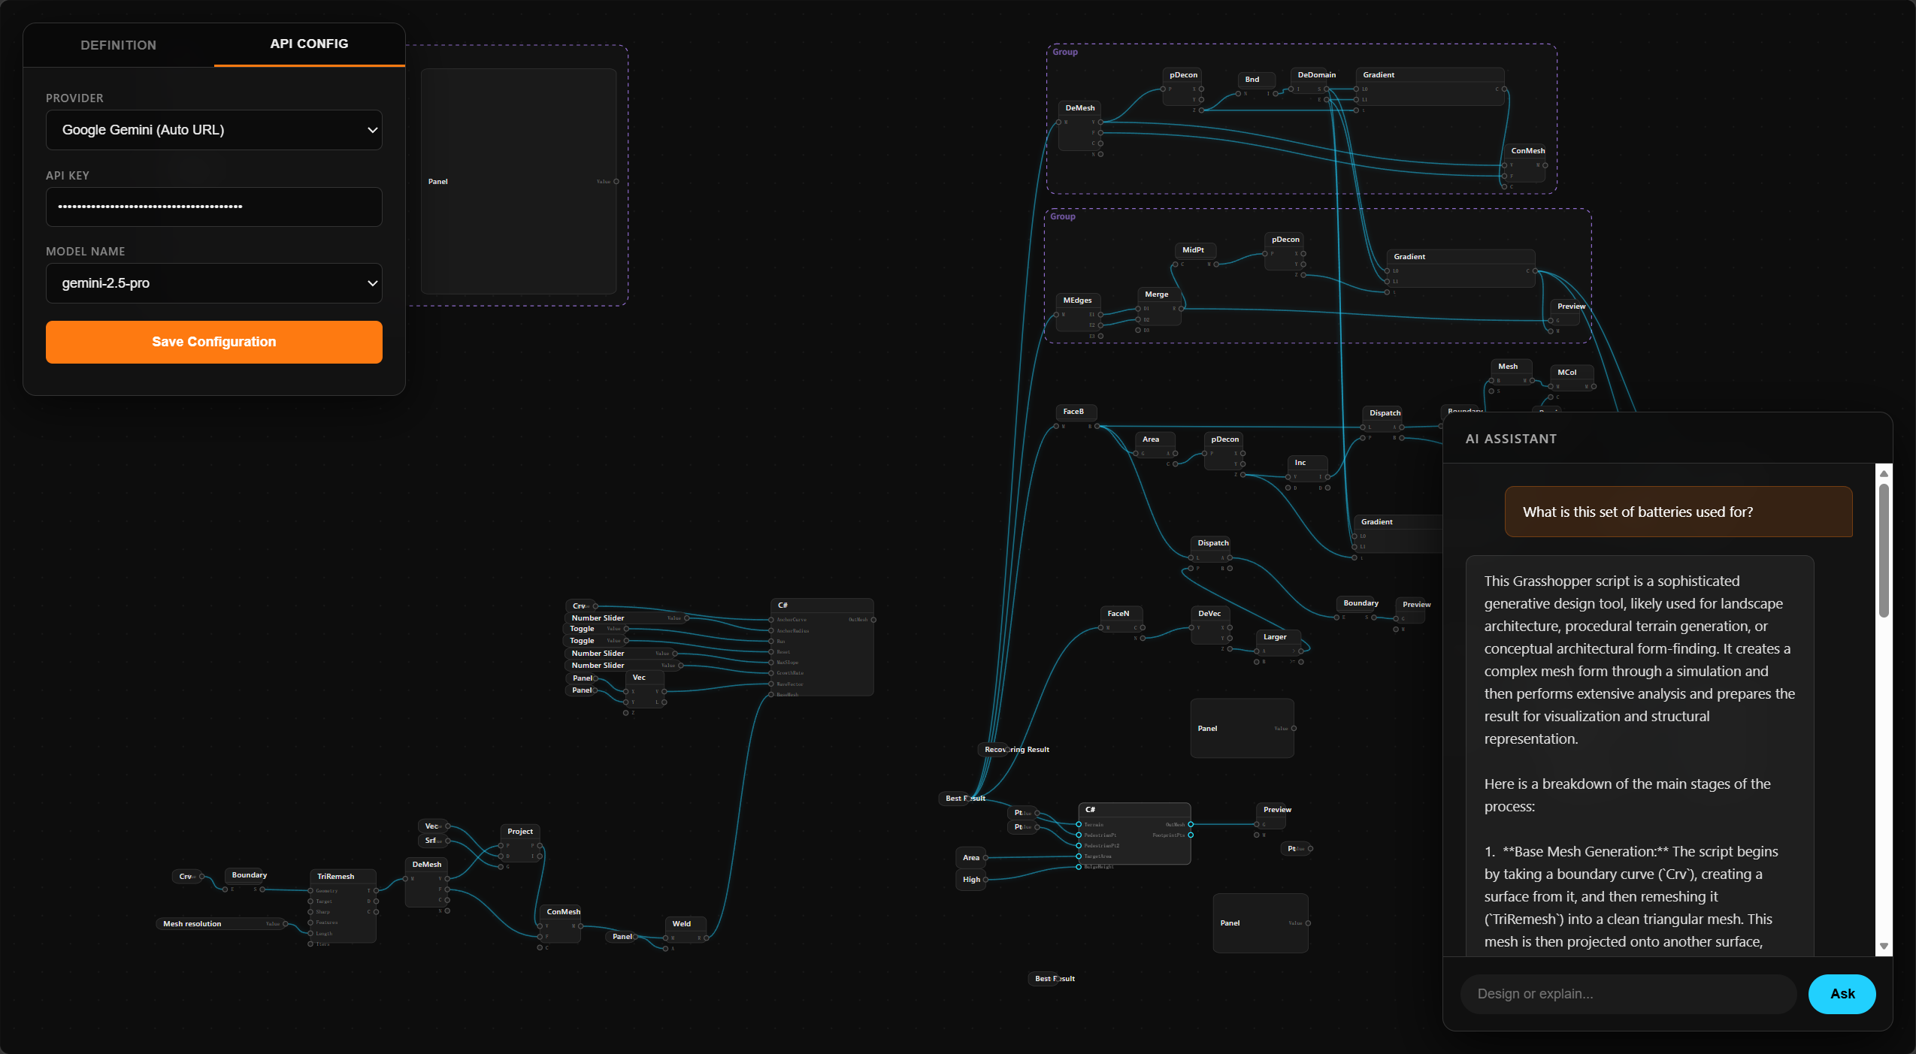Select the API CONFIG tab
This screenshot has height=1054, width=1916.
(309, 44)
